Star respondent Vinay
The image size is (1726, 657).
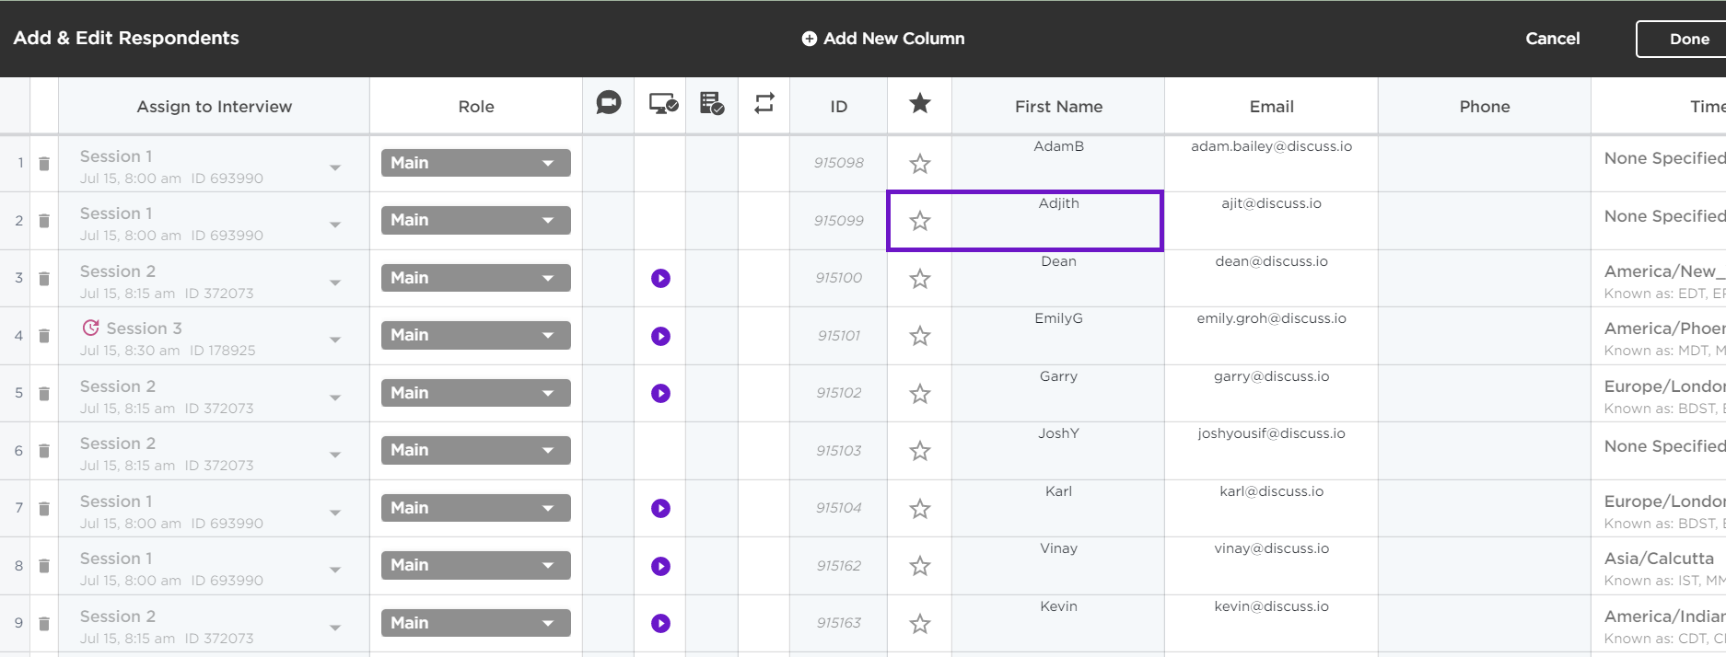point(919,566)
